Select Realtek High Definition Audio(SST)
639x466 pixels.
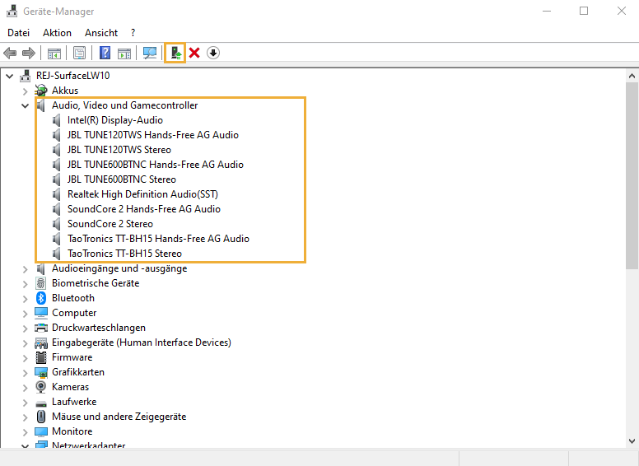142,194
